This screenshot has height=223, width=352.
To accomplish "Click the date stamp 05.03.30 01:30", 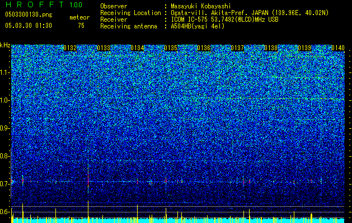I will click(29, 26).
